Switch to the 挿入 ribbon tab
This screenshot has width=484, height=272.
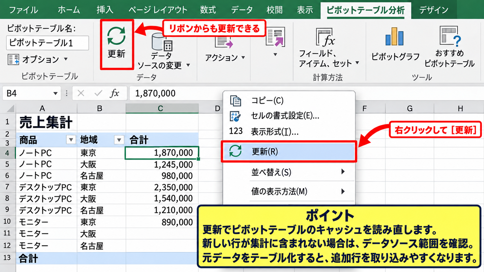(105, 10)
